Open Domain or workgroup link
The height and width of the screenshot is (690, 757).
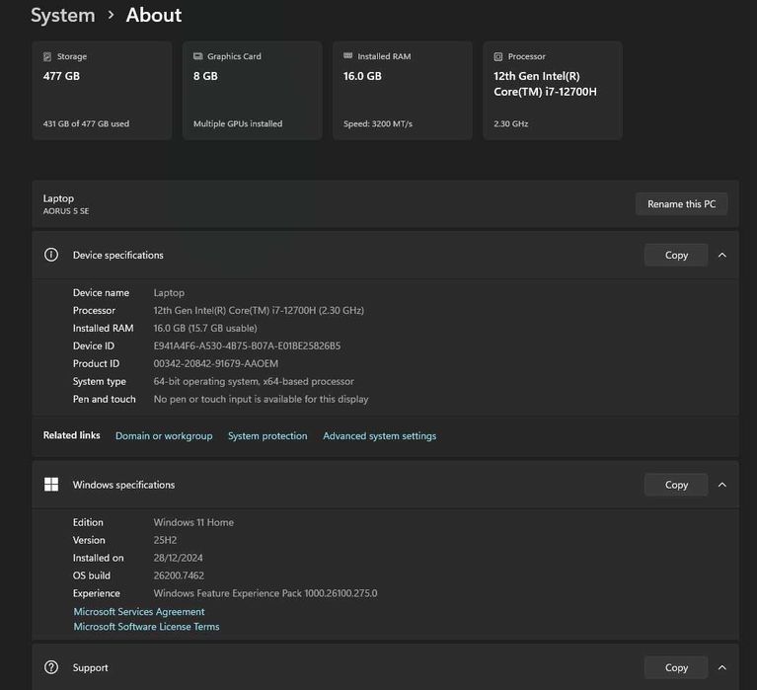coord(164,435)
